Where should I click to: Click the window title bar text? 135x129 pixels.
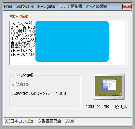point(56,6)
